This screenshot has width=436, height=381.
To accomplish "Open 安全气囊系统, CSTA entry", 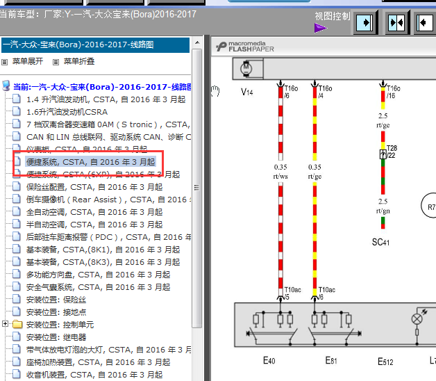I will coord(98,287).
